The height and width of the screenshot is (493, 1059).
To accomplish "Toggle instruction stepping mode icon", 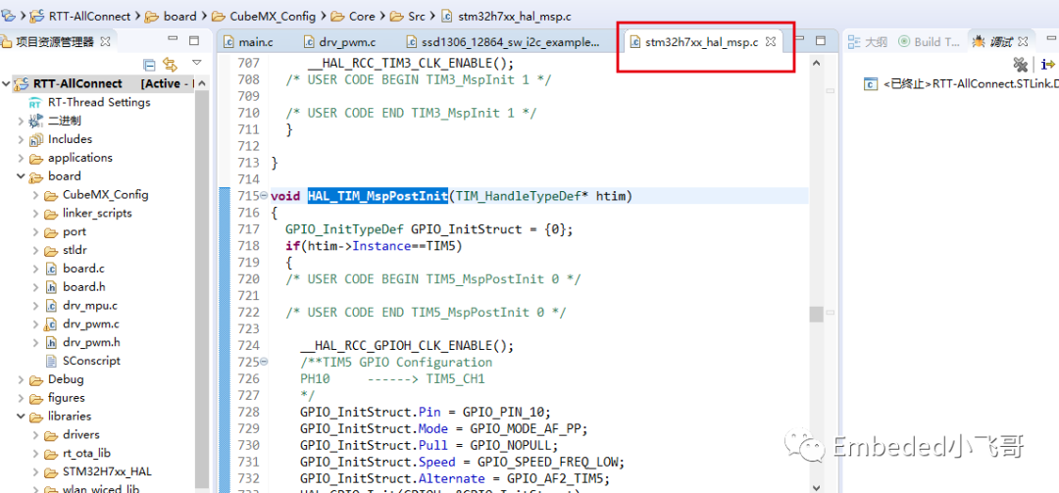I will pyautogui.click(x=1047, y=64).
